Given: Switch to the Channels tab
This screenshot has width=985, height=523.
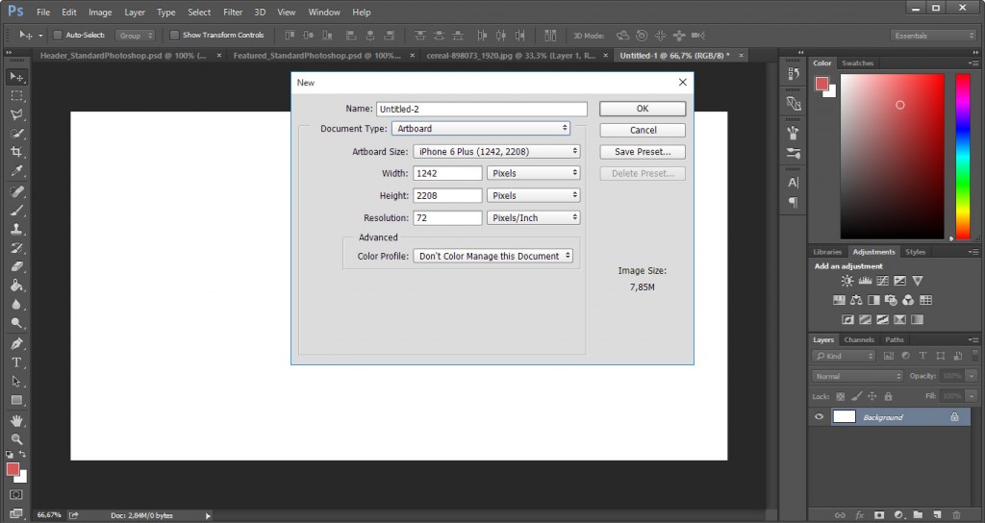Looking at the screenshot, I should [859, 339].
